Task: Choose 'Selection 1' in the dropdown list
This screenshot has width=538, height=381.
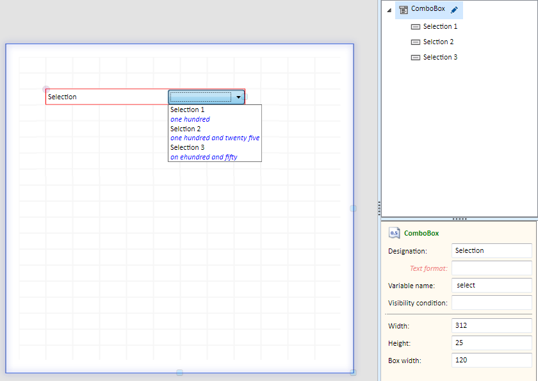Action: point(188,110)
